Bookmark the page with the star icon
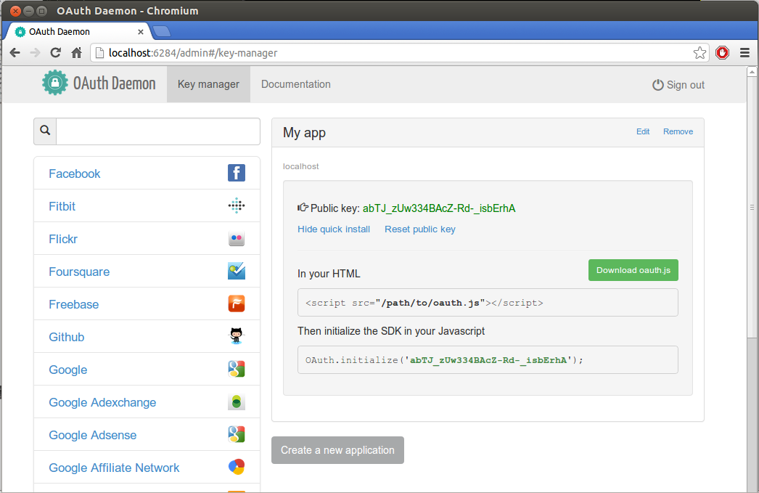This screenshot has height=493, width=759. (699, 53)
